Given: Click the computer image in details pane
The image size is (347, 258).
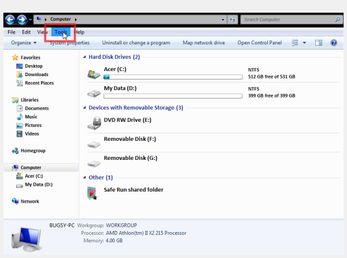Looking at the screenshot, I should tap(27, 239).
